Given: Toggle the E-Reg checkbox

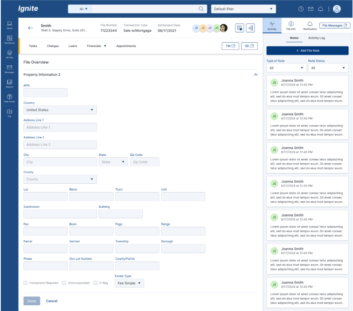Looking at the screenshot, I should (x=95, y=283).
